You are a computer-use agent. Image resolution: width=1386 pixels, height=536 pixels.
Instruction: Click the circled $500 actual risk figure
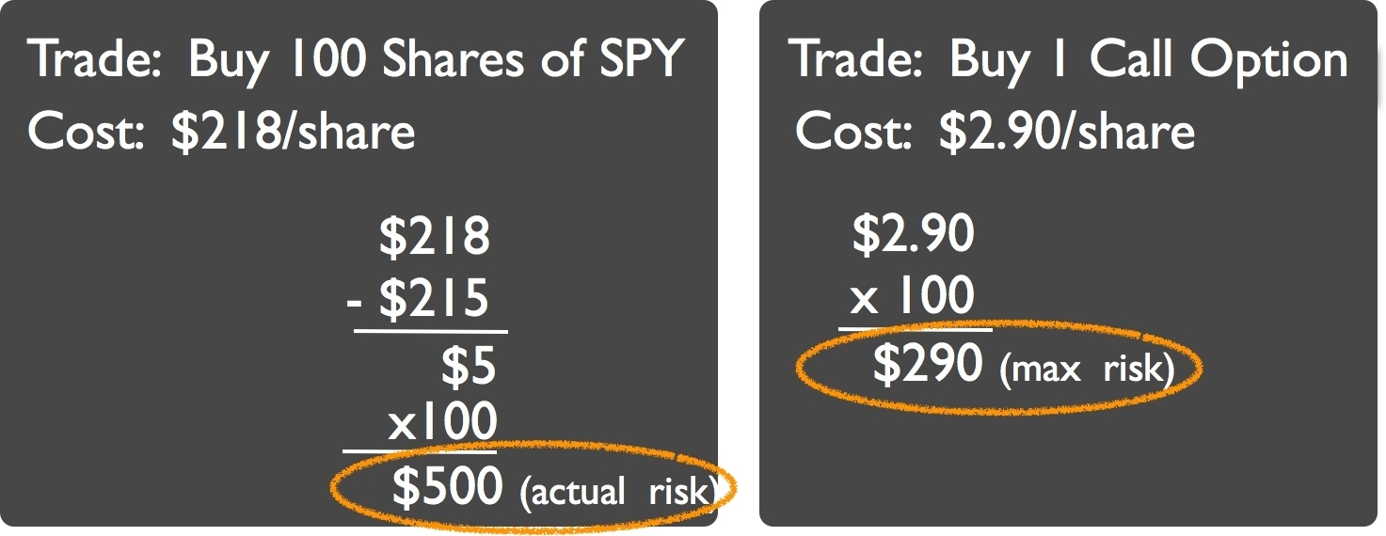point(448,486)
